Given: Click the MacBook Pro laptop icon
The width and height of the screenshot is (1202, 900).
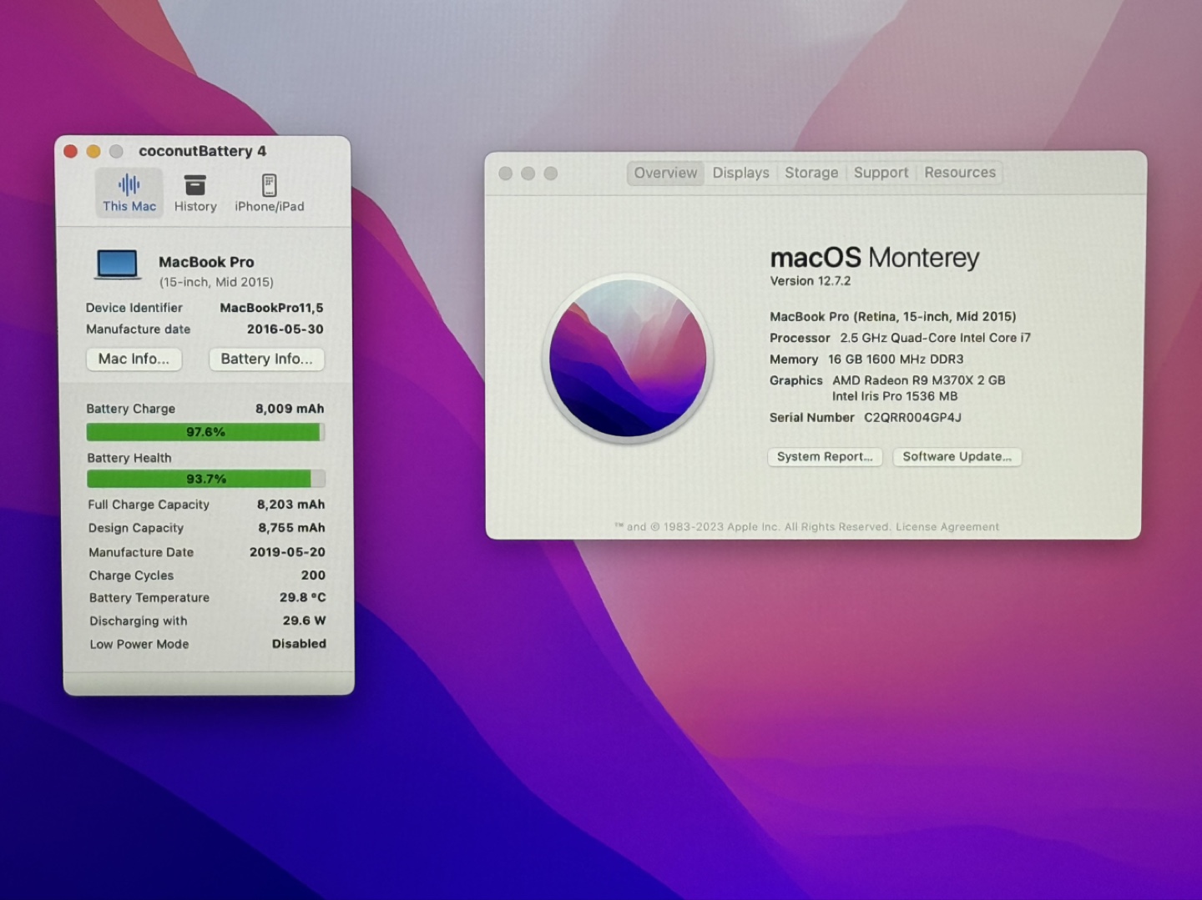Looking at the screenshot, I should [117, 265].
